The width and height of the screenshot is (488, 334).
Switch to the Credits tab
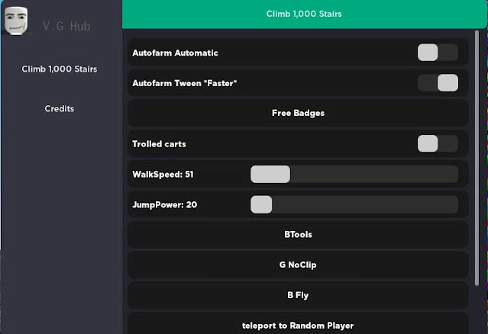pyautogui.click(x=60, y=109)
